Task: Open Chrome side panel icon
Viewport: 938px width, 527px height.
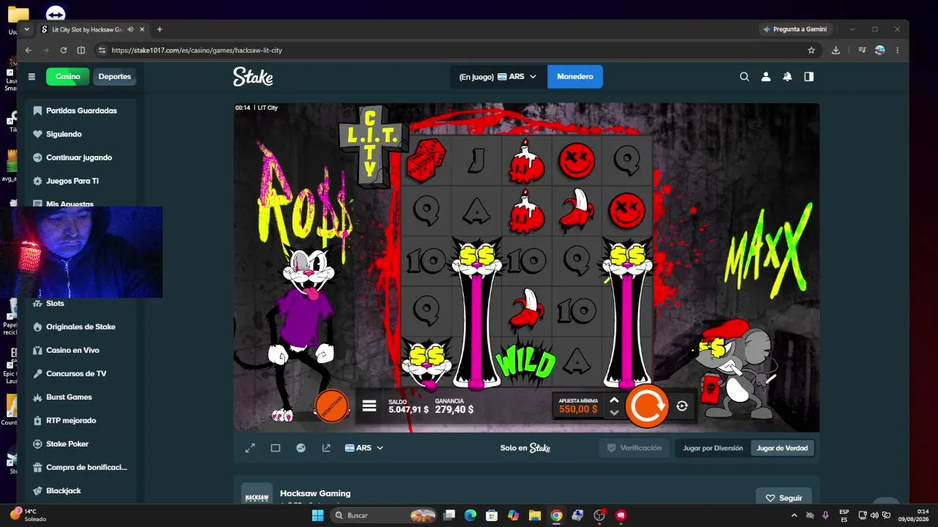Action: click(x=81, y=51)
